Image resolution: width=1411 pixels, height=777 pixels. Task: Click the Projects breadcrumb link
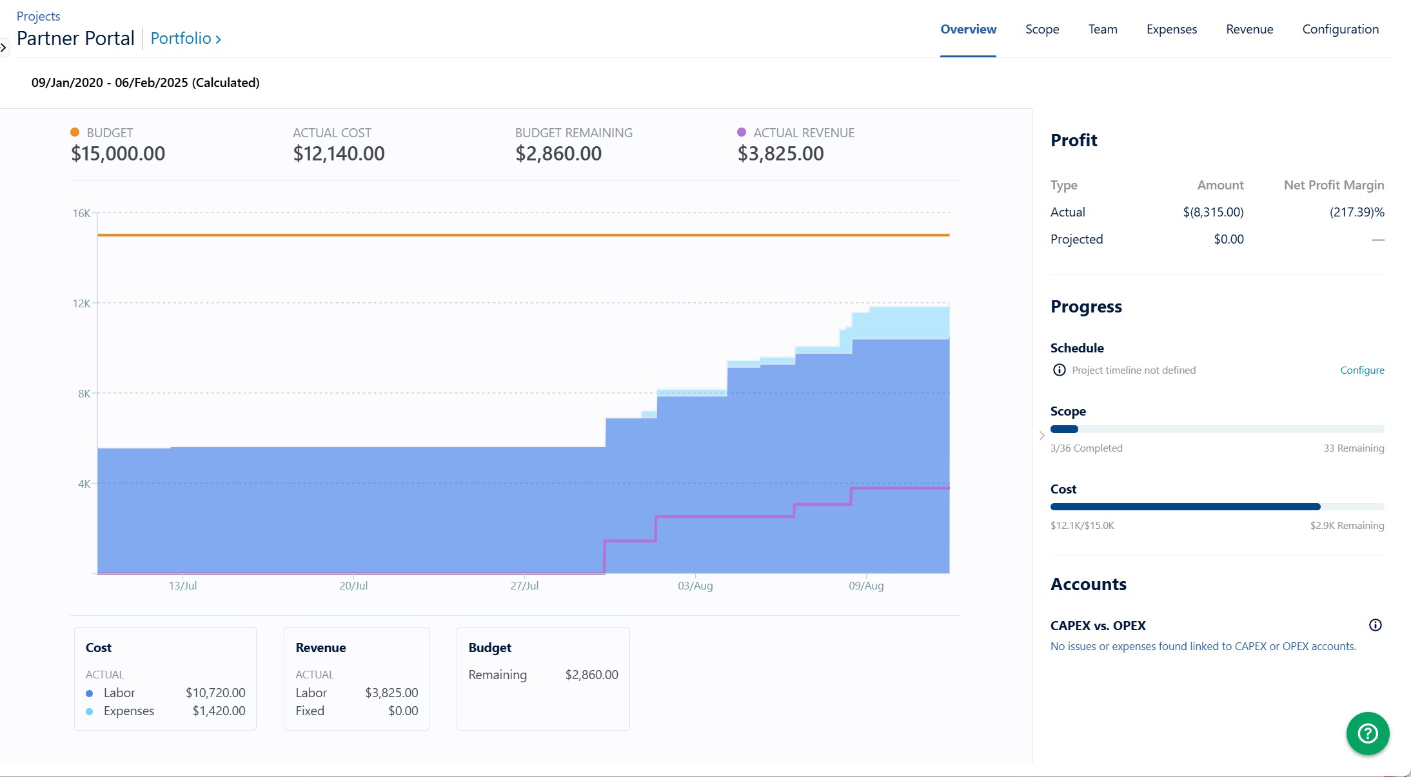(x=38, y=16)
